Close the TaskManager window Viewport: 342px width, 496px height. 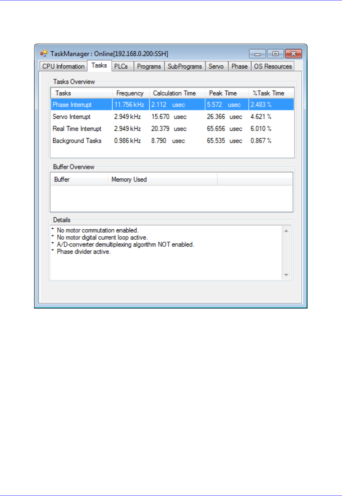pyautogui.click(x=294, y=54)
